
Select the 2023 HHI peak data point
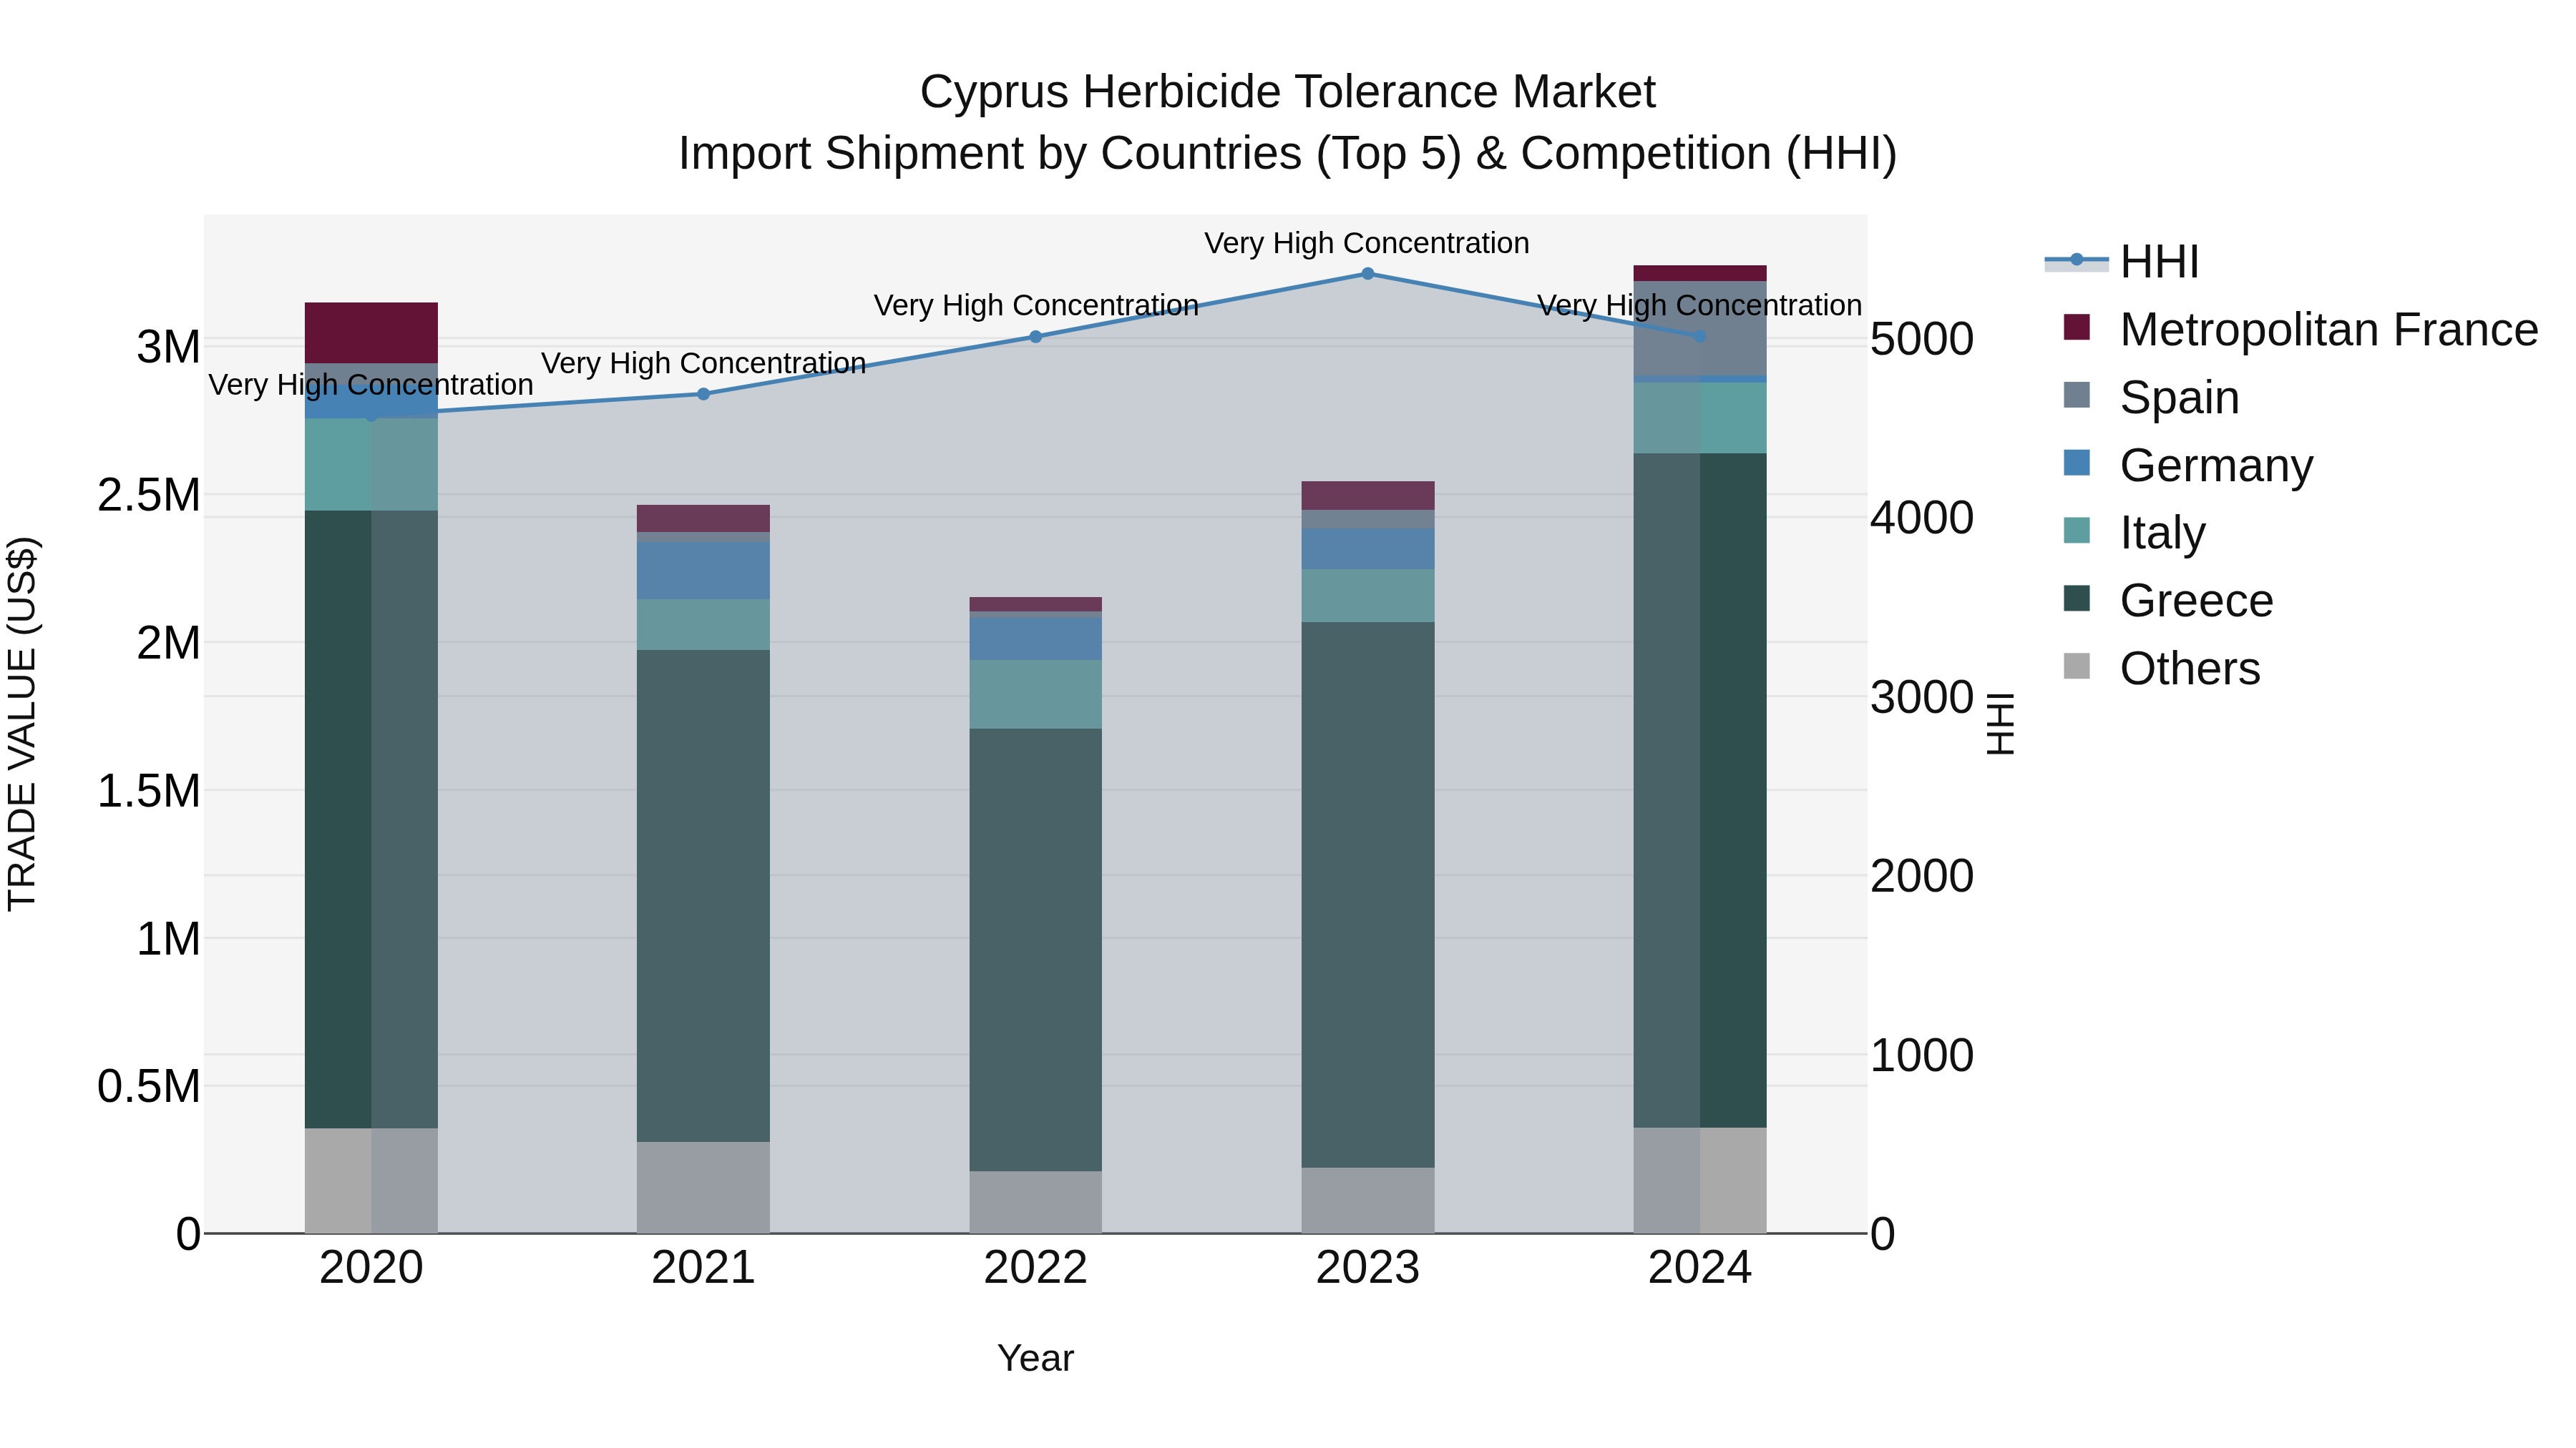coord(1368,273)
